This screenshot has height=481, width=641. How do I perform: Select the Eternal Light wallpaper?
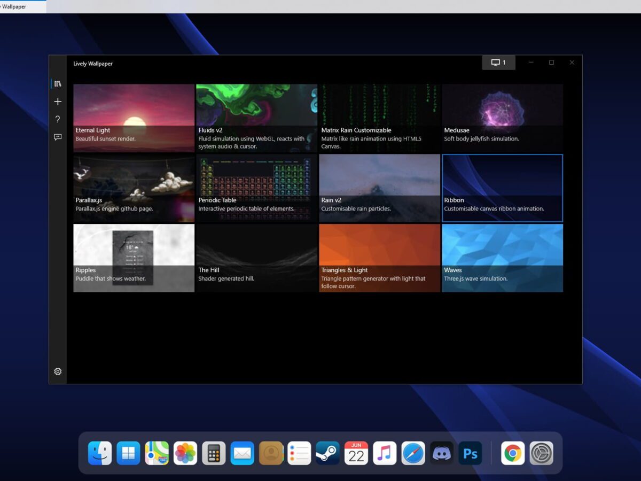coord(134,118)
